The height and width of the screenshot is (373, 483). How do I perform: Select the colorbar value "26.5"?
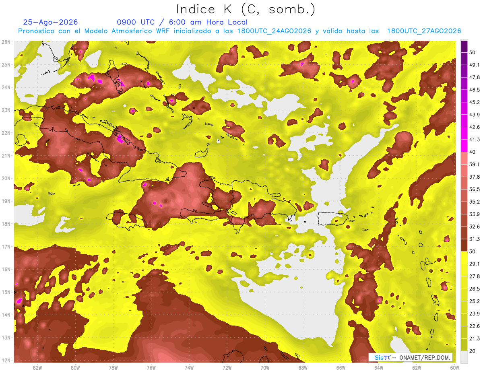click(x=474, y=289)
